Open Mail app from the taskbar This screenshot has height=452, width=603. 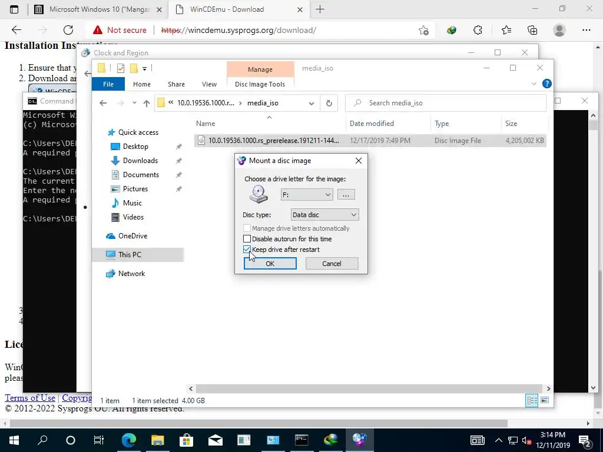[216, 440]
